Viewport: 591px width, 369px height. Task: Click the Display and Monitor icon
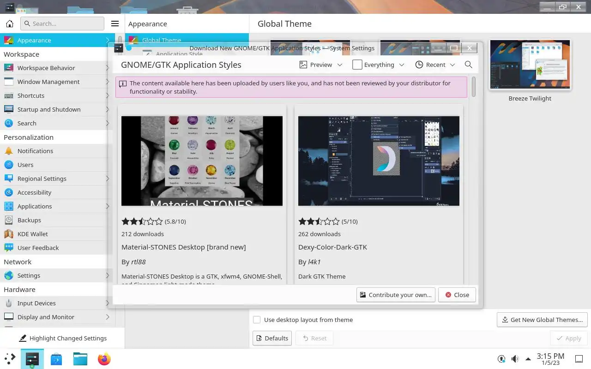pyautogui.click(x=8, y=317)
